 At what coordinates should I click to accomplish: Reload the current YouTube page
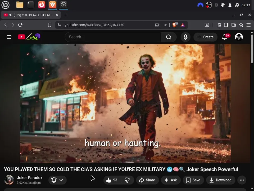pyautogui.click(x=20, y=25)
